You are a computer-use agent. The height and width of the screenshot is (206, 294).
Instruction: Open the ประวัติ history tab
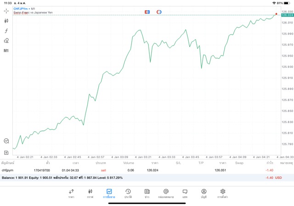click(x=128, y=194)
